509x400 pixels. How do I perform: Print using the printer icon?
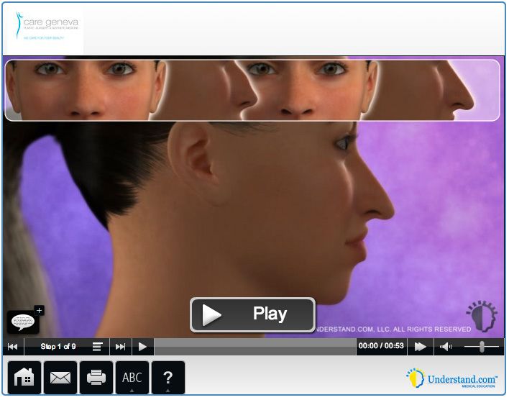[96, 378]
